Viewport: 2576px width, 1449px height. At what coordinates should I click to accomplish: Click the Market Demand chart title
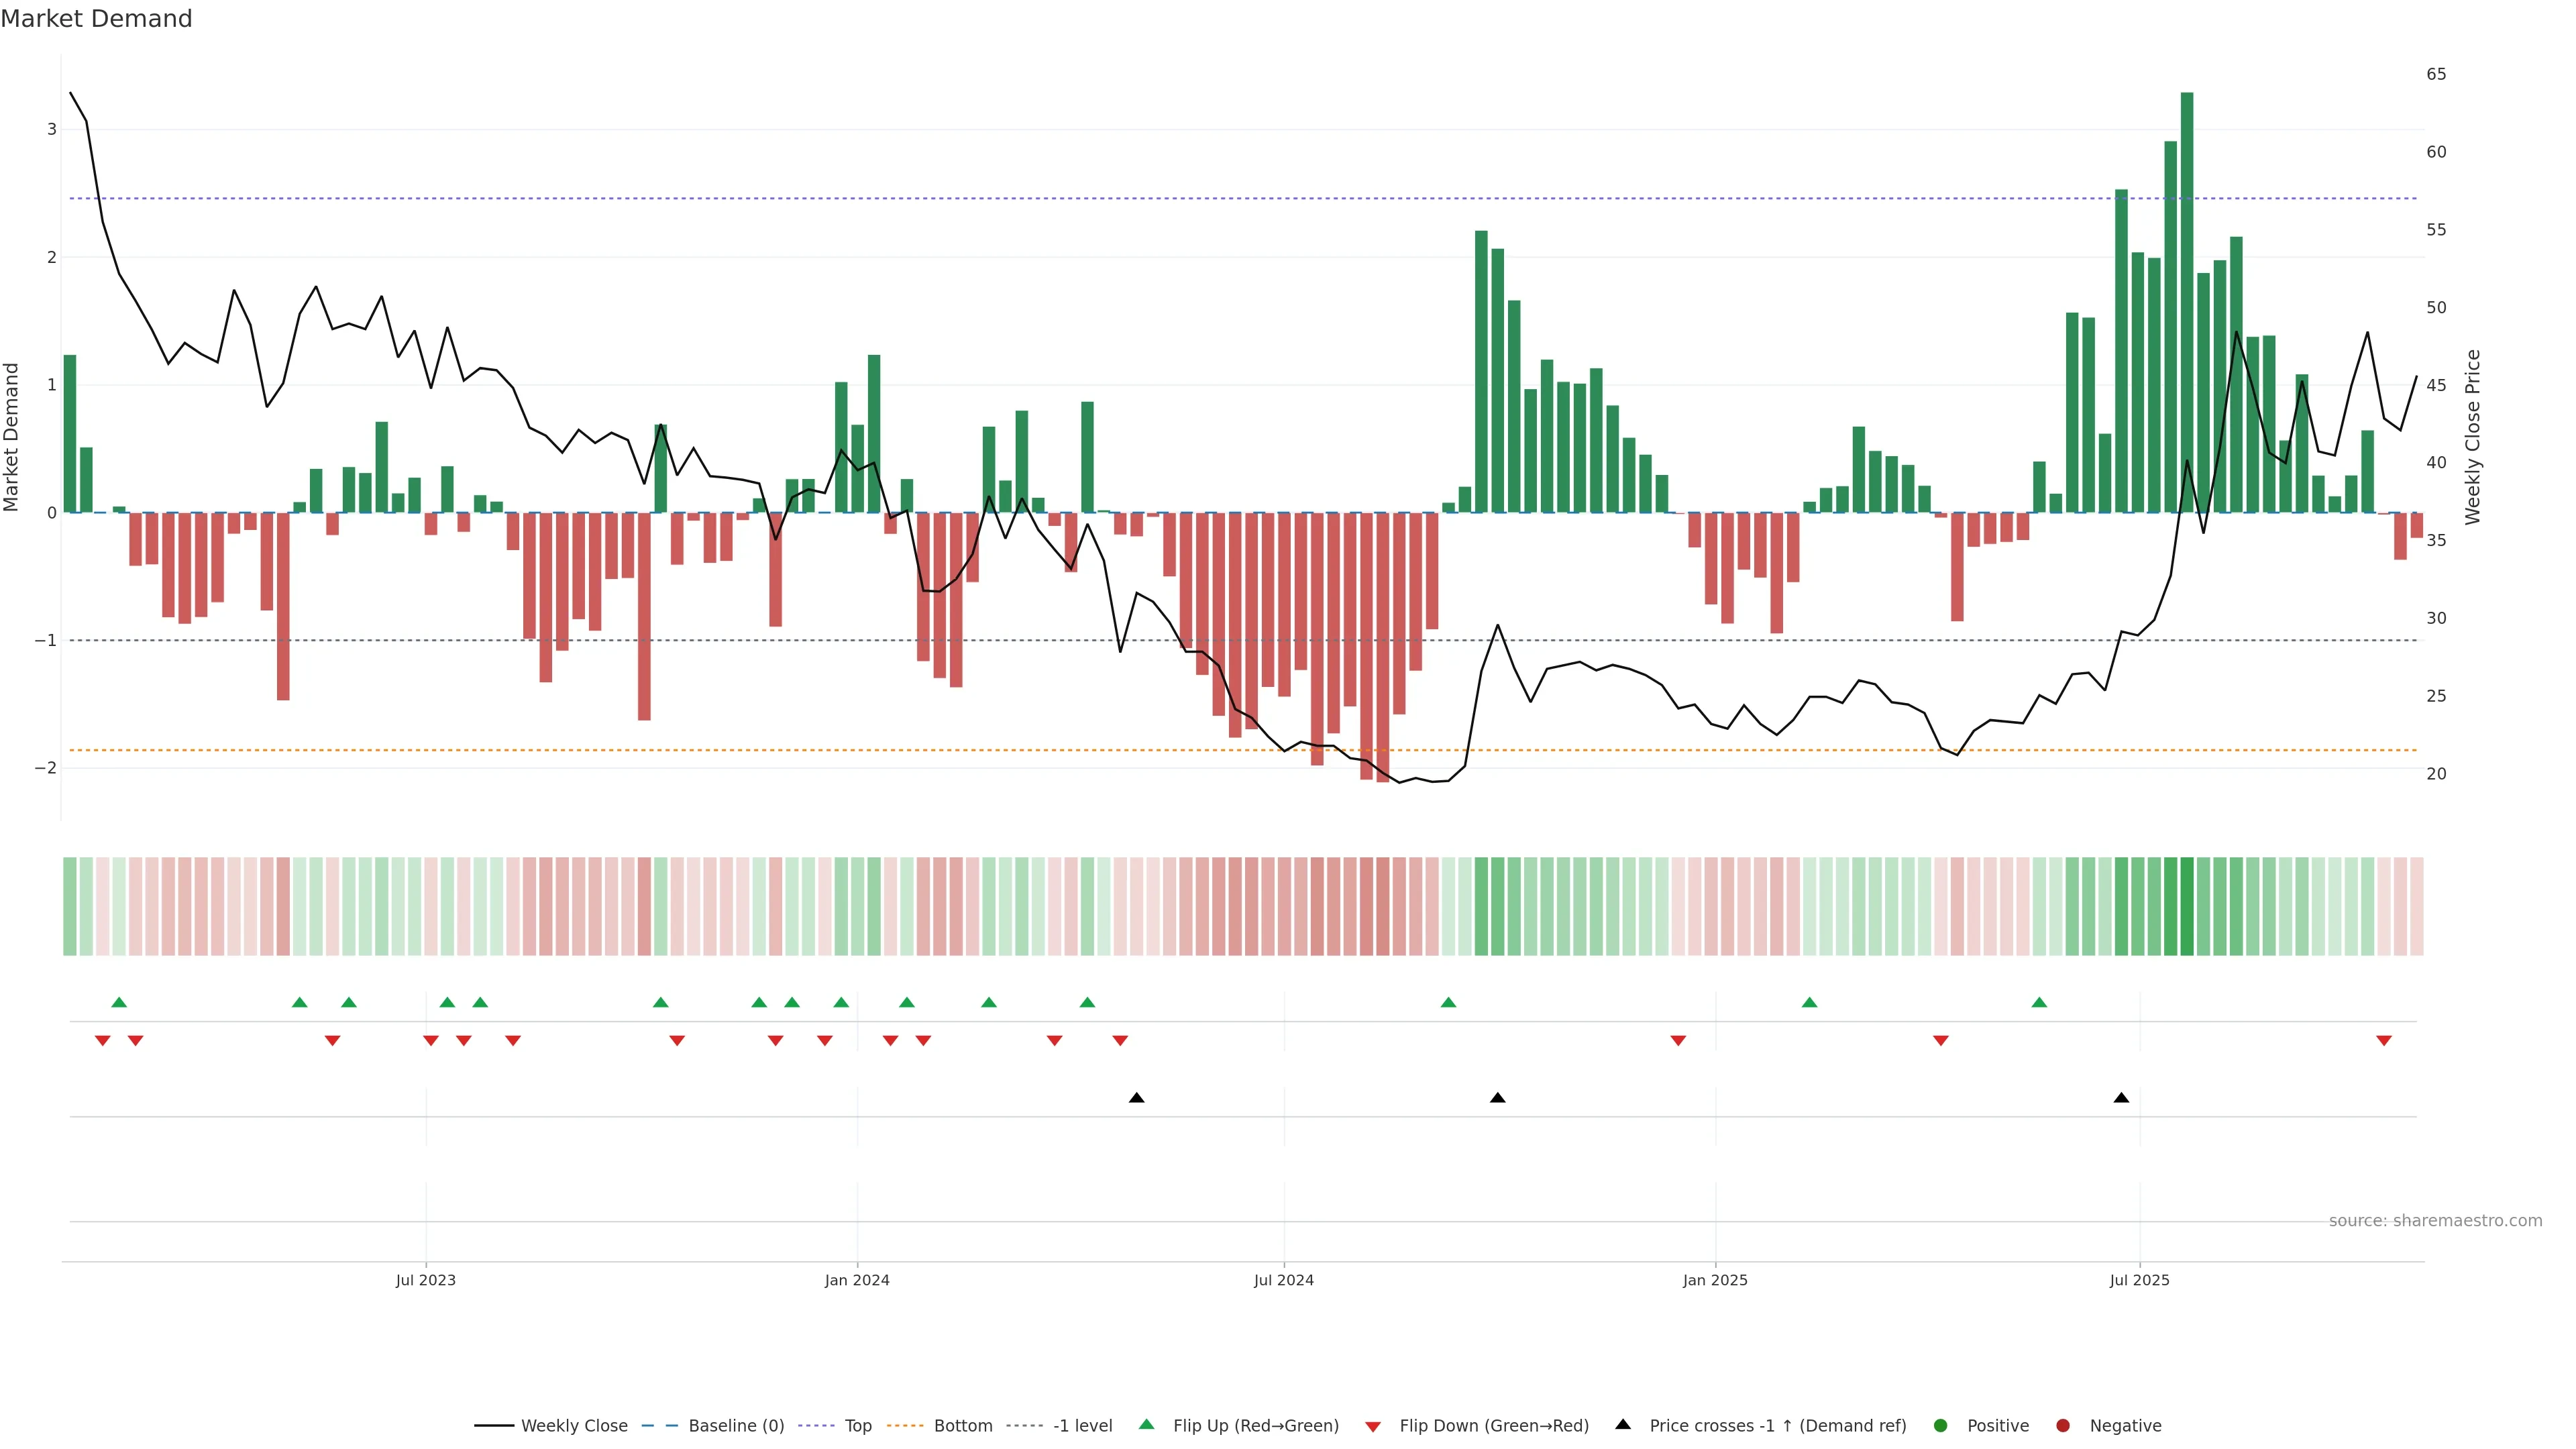[x=96, y=19]
